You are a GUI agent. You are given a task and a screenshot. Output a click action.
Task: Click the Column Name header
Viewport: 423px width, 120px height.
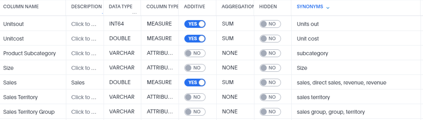point(21,7)
